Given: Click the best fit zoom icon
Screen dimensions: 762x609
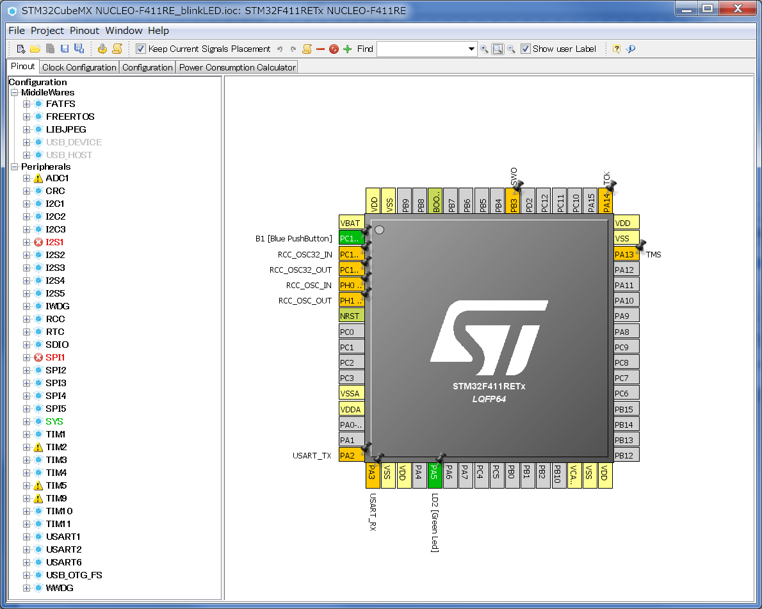Looking at the screenshot, I should pyautogui.click(x=498, y=49).
